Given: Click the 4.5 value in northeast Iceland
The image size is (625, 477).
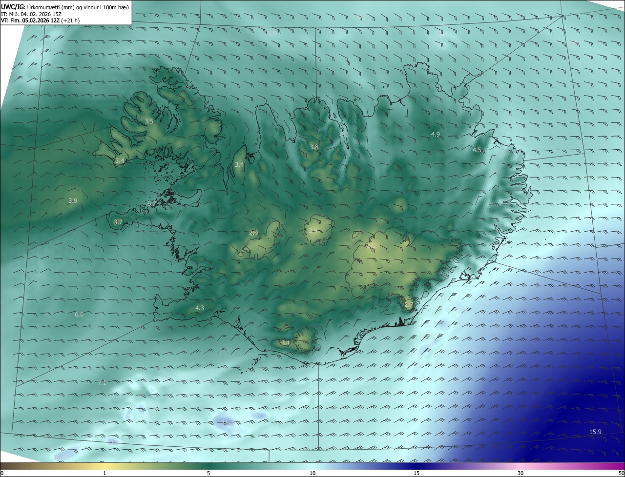Looking at the screenshot, I should [477, 150].
